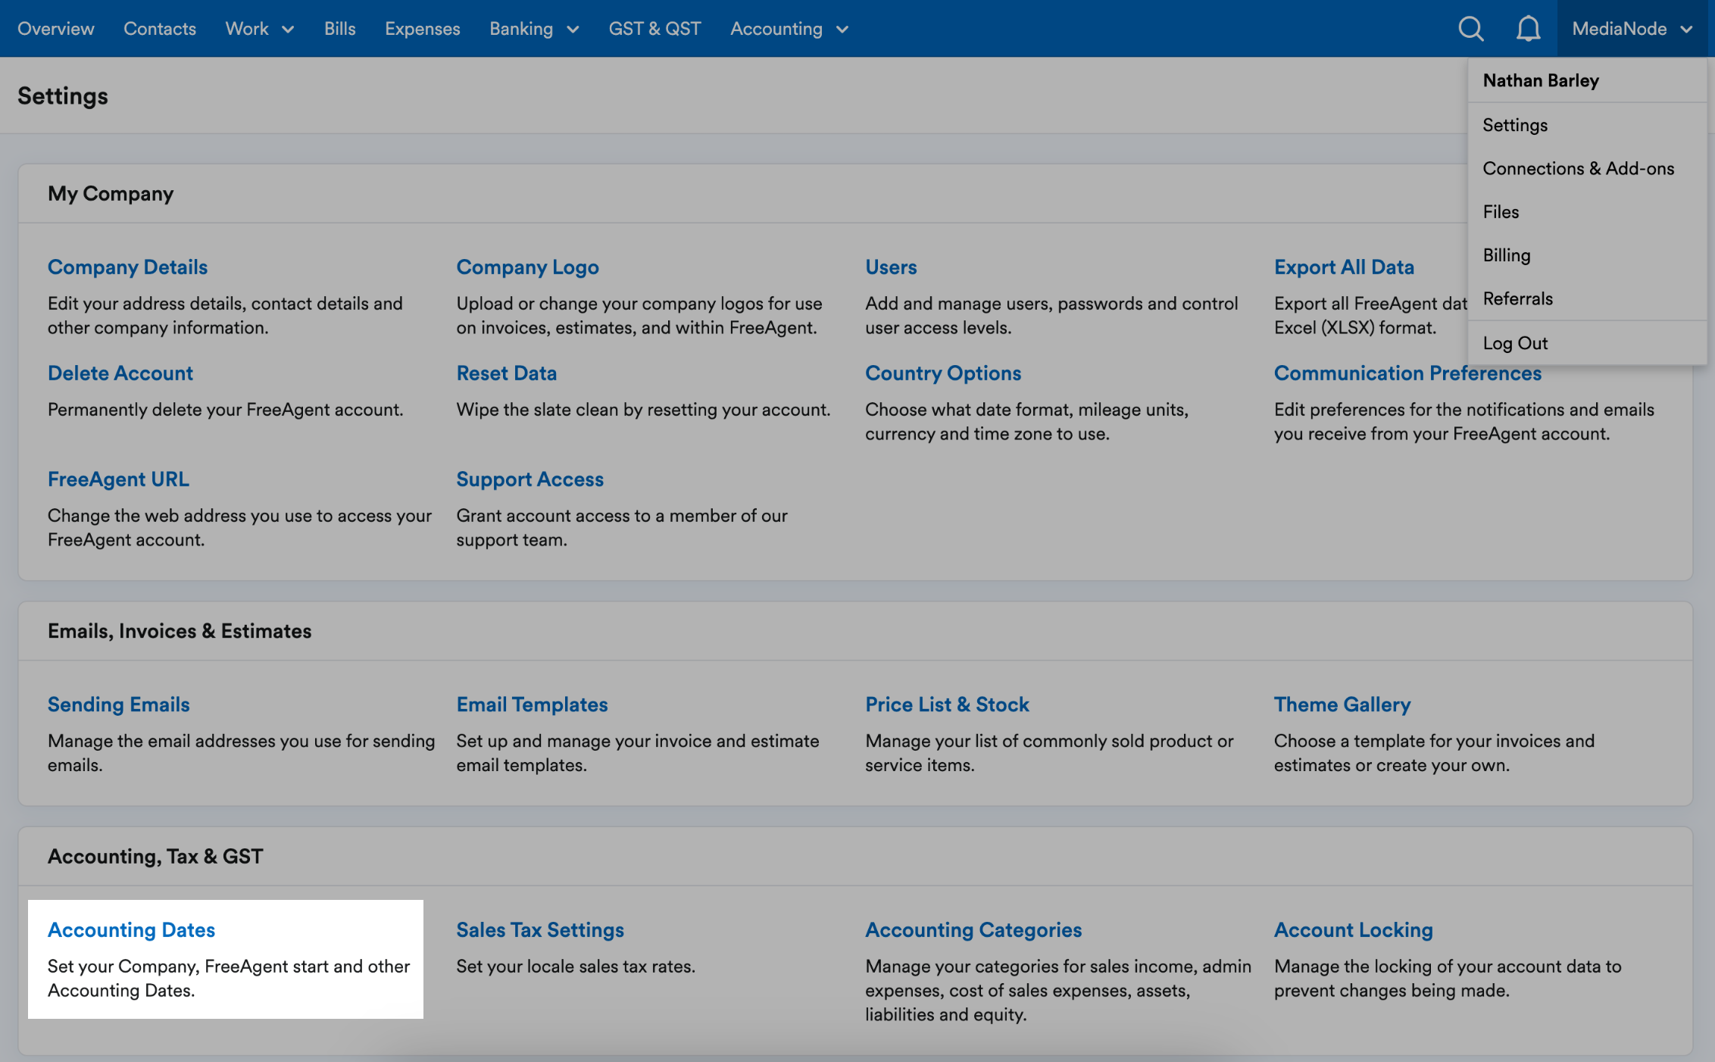Screen dimensions: 1715x1062
Task: Expand the Work dropdown menu
Action: [x=259, y=29]
